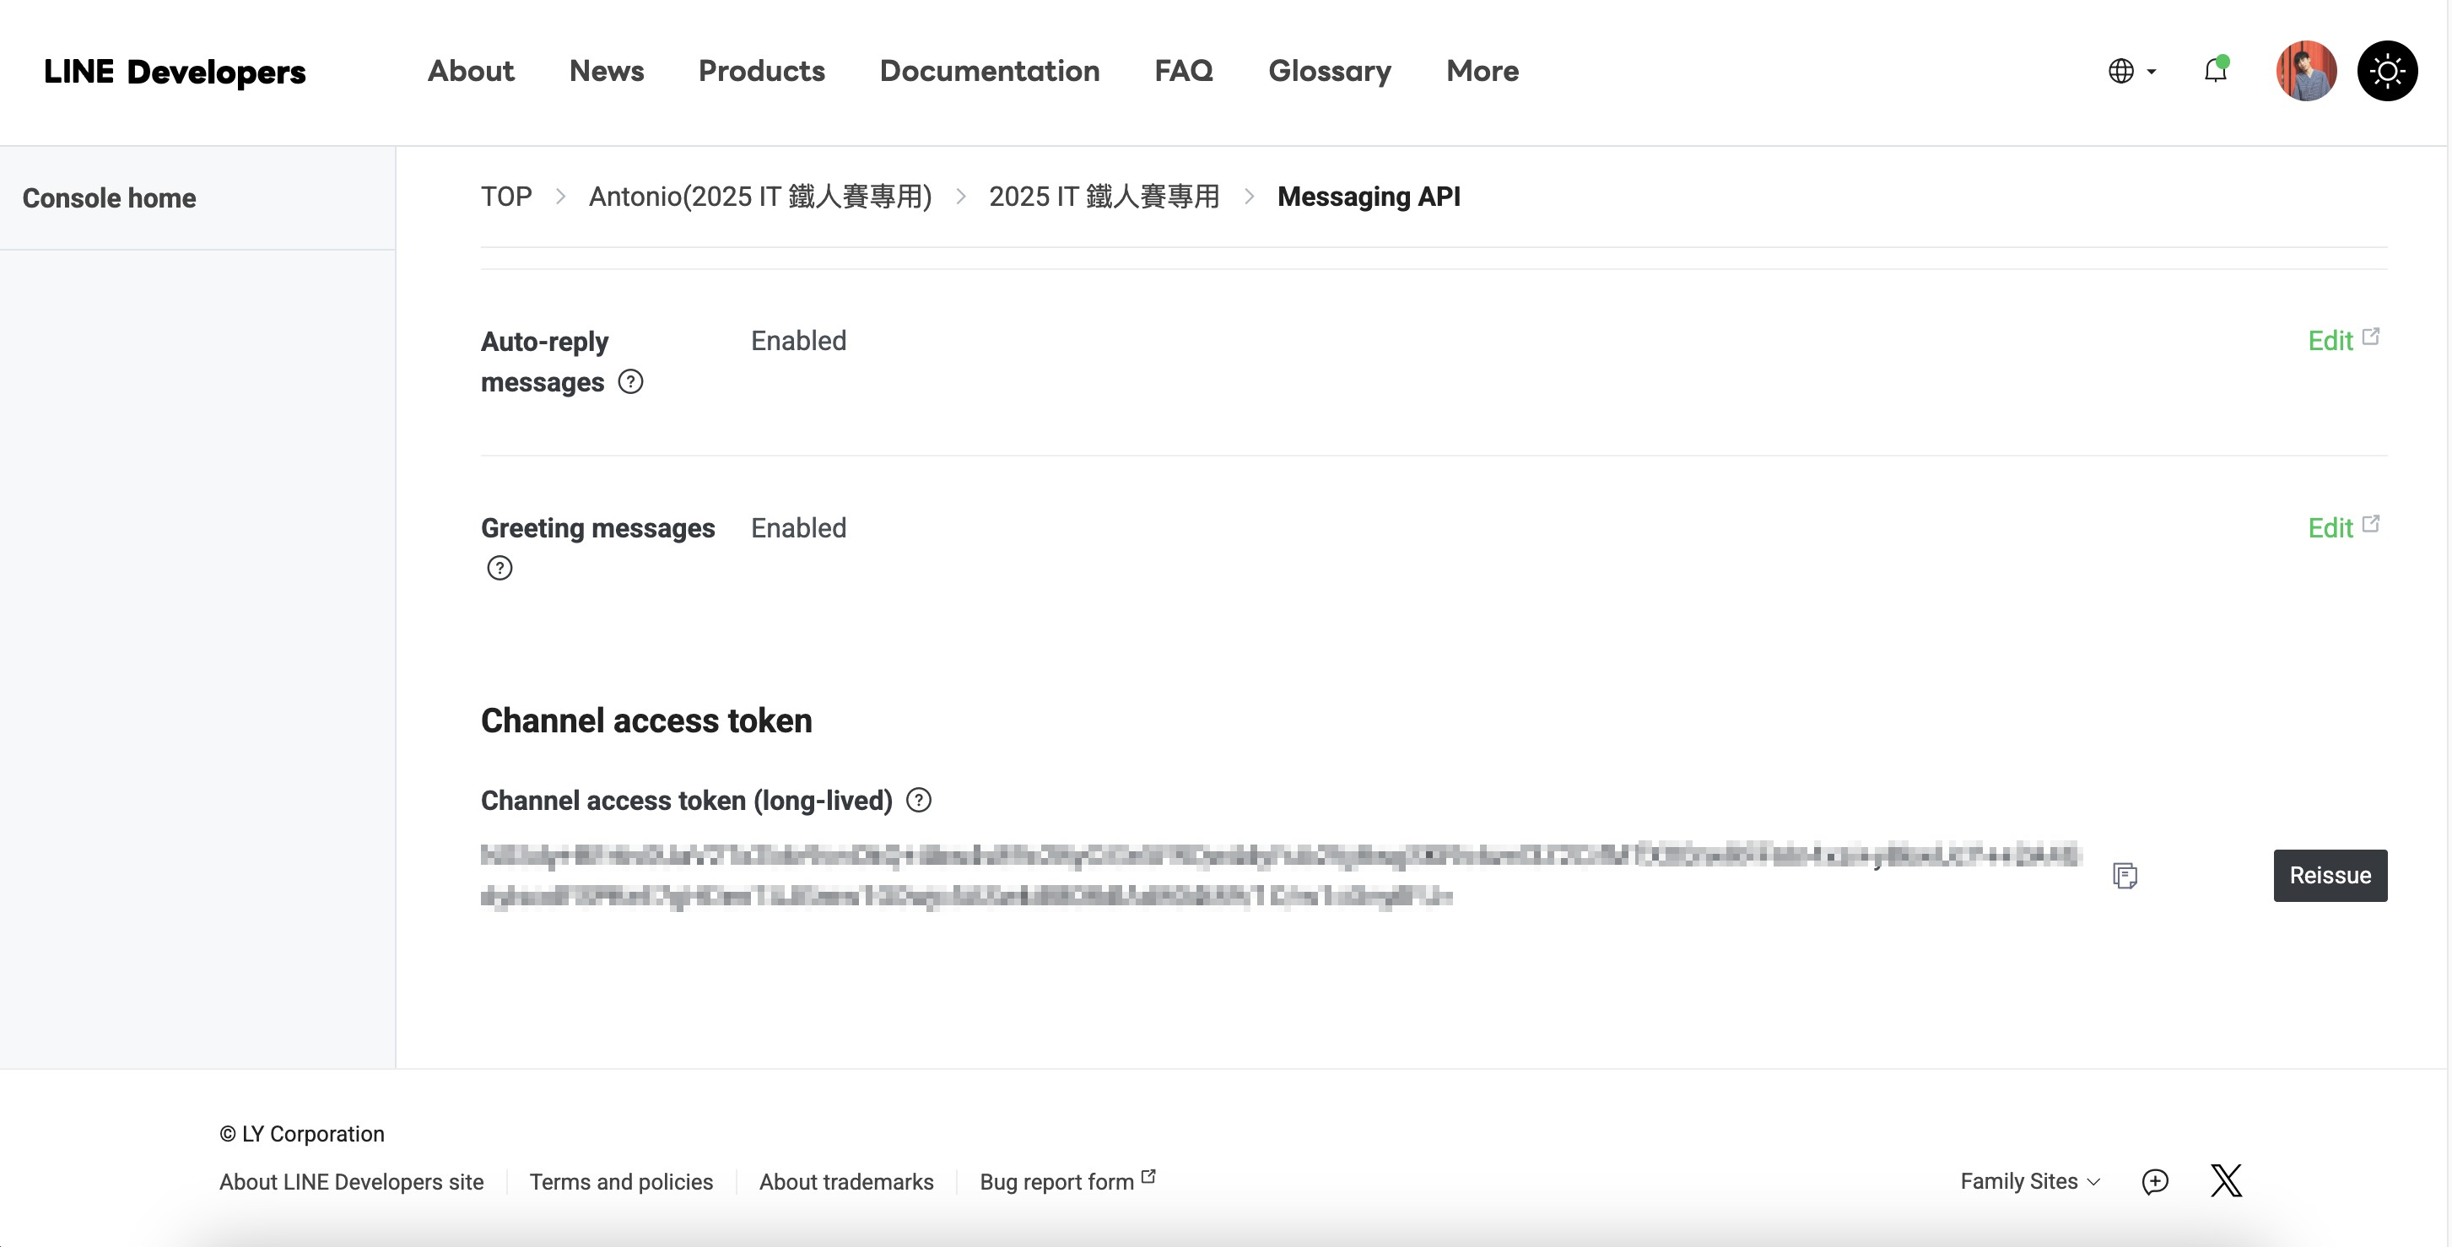This screenshot has width=2452, height=1247.
Task: Open About trademarks link
Action: 846,1181
